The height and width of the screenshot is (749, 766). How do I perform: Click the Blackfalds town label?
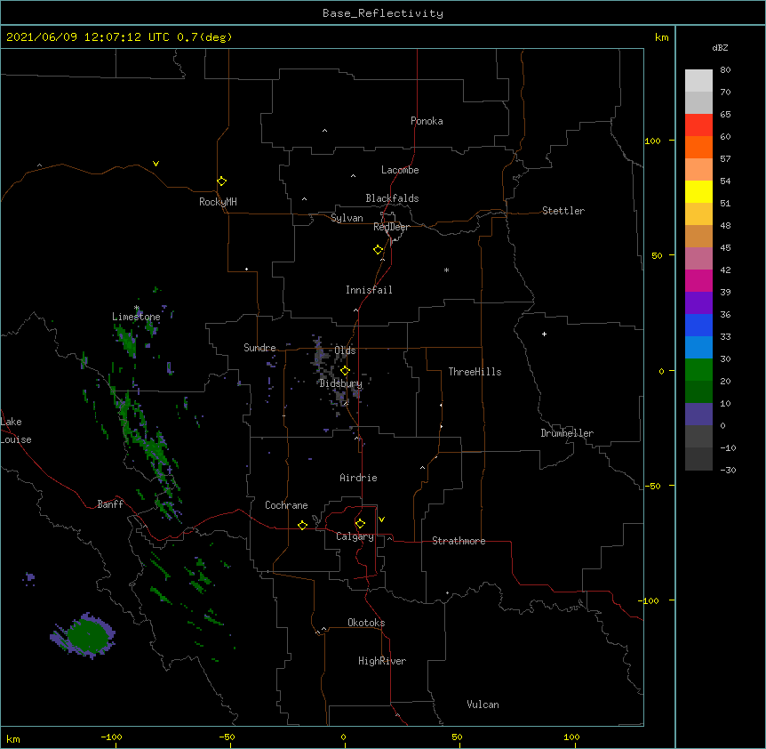click(x=392, y=198)
